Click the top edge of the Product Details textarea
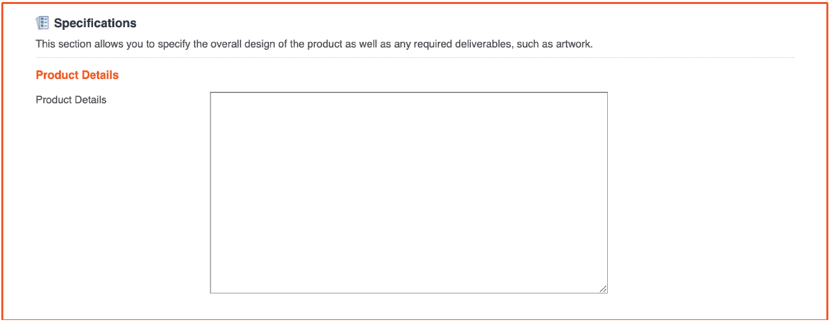The width and height of the screenshot is (831, 322). (x=409, y=92)
